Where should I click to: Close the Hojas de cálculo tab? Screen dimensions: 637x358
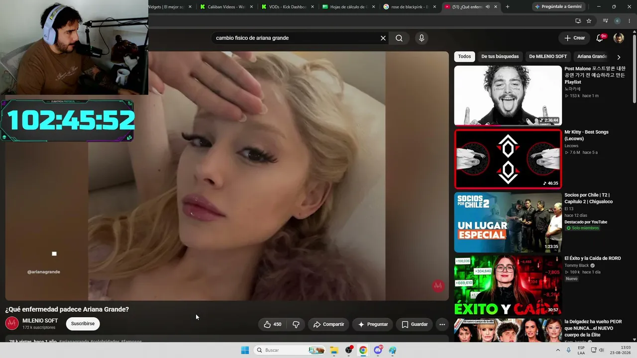pos(373,7)
